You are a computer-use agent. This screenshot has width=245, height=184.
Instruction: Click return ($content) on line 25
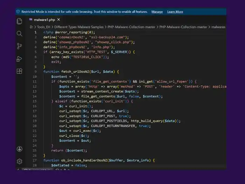[69, 150]
